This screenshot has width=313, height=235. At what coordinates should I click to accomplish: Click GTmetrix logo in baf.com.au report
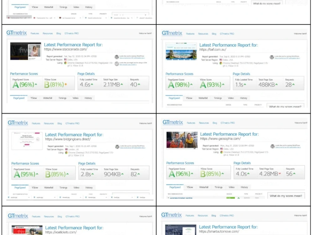(x=172, y=33)
